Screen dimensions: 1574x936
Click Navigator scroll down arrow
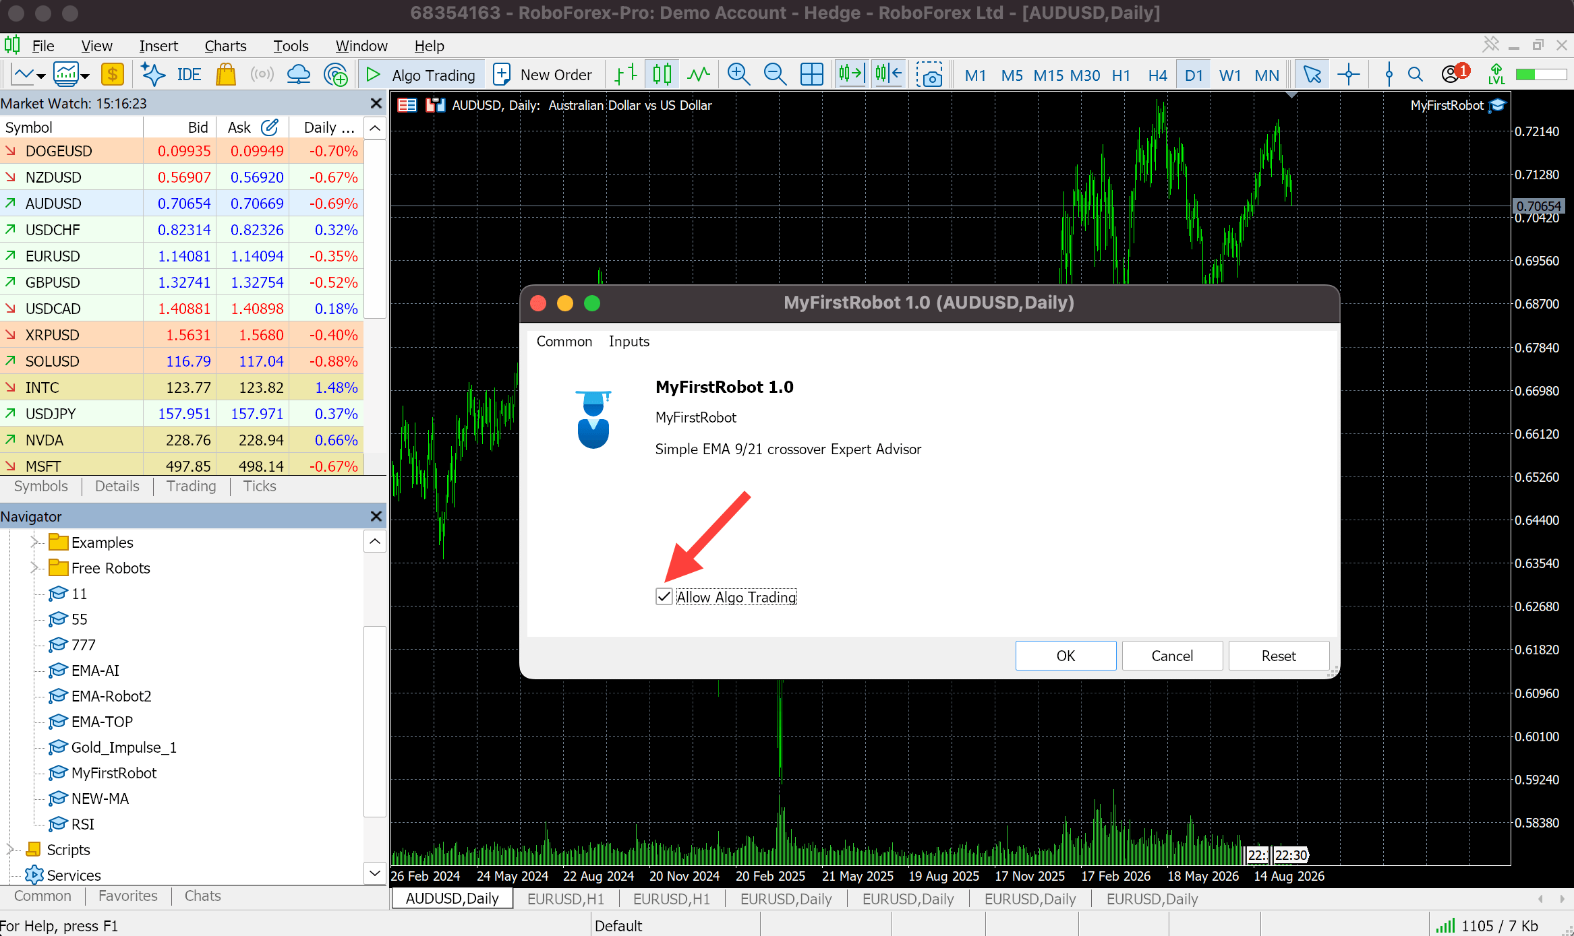375,873
